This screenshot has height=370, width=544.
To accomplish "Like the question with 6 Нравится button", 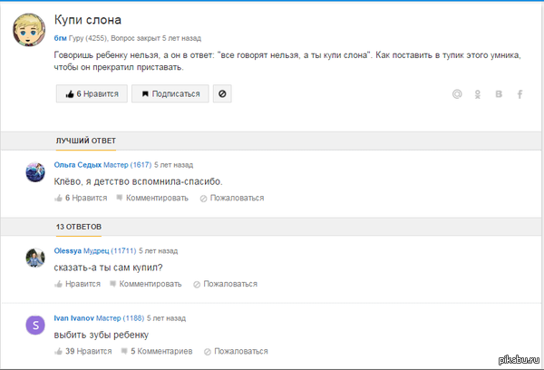I will pyautogui.click(x=92, y=93).
